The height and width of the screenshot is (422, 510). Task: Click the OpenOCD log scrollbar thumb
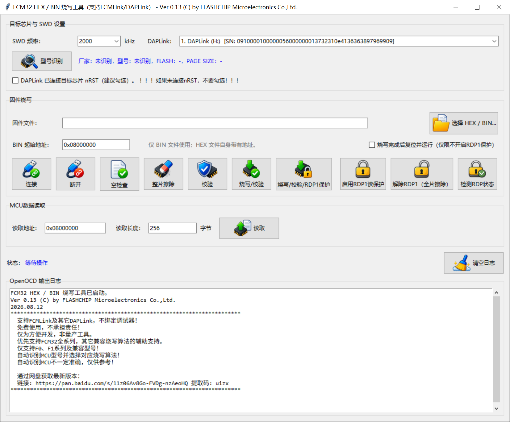[496, 349]
